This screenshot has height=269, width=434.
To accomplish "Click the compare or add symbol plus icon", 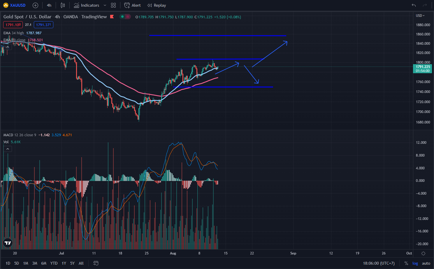I will tap(35, 5).
